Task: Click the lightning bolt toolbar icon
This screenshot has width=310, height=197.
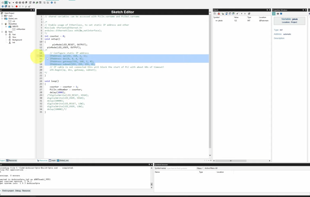Action: click(x=26, y=2)
